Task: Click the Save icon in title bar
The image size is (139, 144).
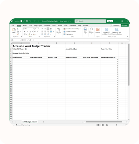Action: 27,21
